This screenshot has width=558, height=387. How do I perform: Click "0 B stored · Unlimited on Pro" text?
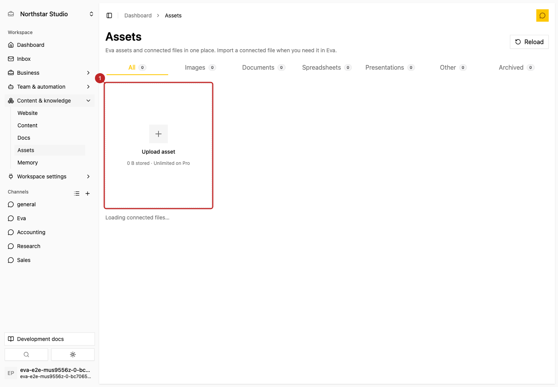click(x=158, y=163)
